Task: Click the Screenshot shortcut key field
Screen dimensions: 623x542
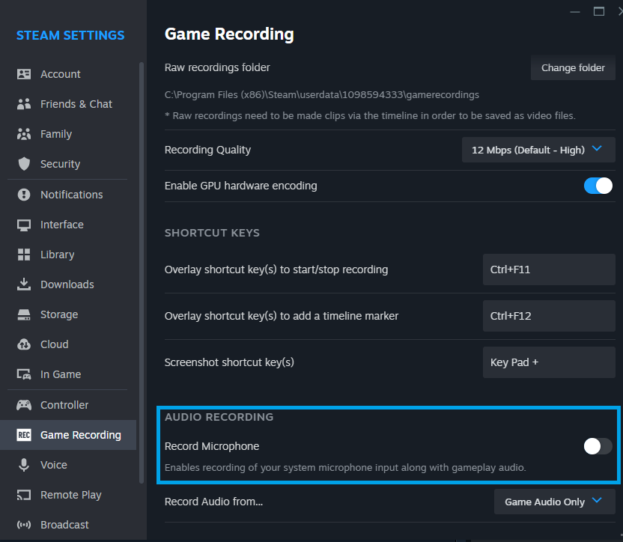Action: click(548, 362)
